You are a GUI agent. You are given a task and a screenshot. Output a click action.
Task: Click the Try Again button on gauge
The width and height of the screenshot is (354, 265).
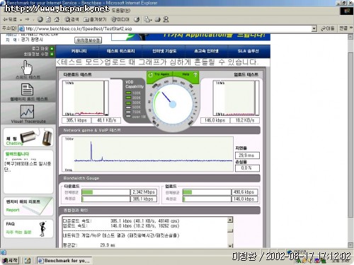(x=159, y=74)
